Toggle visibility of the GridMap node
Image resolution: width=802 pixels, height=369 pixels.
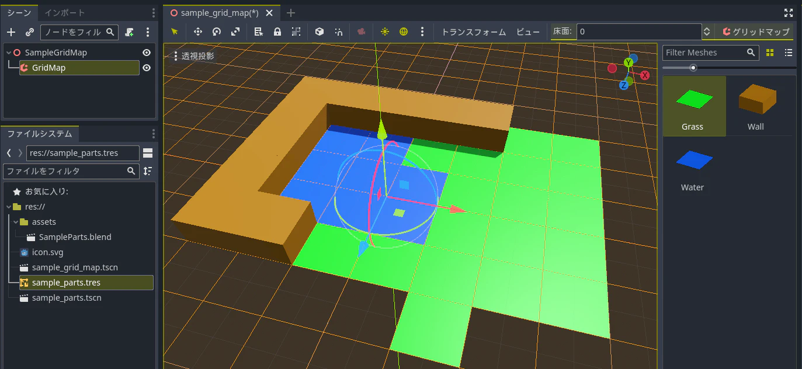pos(147,68)
